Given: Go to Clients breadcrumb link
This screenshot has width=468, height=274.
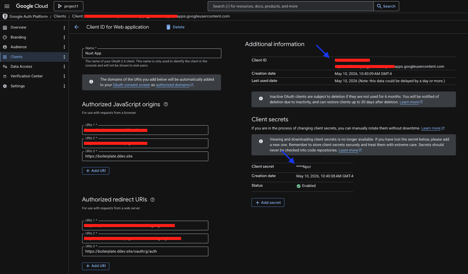Looking at the screenshot, I should point(60,16).
